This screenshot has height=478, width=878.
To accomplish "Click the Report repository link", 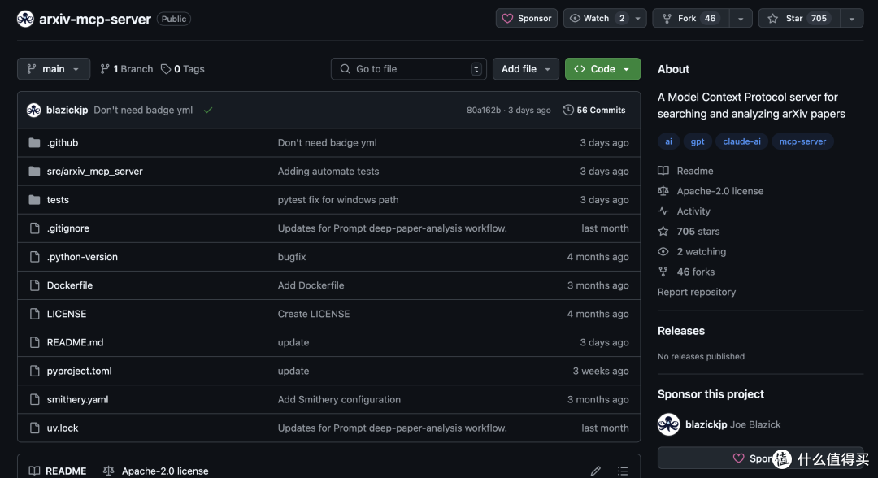I will coord(697,292).
